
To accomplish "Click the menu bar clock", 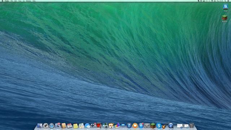I will pos(220,1).
